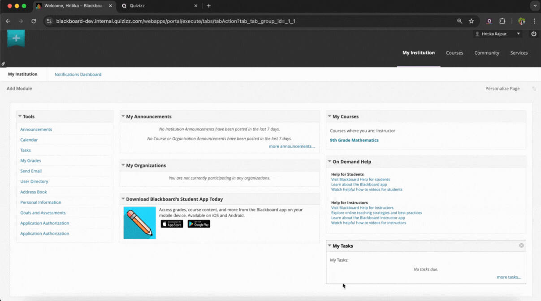541x301 pixels.
Task: Click the Quizizz extension icon in toolbar
Action: coord(489,21)
